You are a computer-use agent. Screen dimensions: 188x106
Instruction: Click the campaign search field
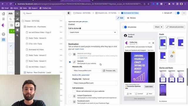point(42,13)
